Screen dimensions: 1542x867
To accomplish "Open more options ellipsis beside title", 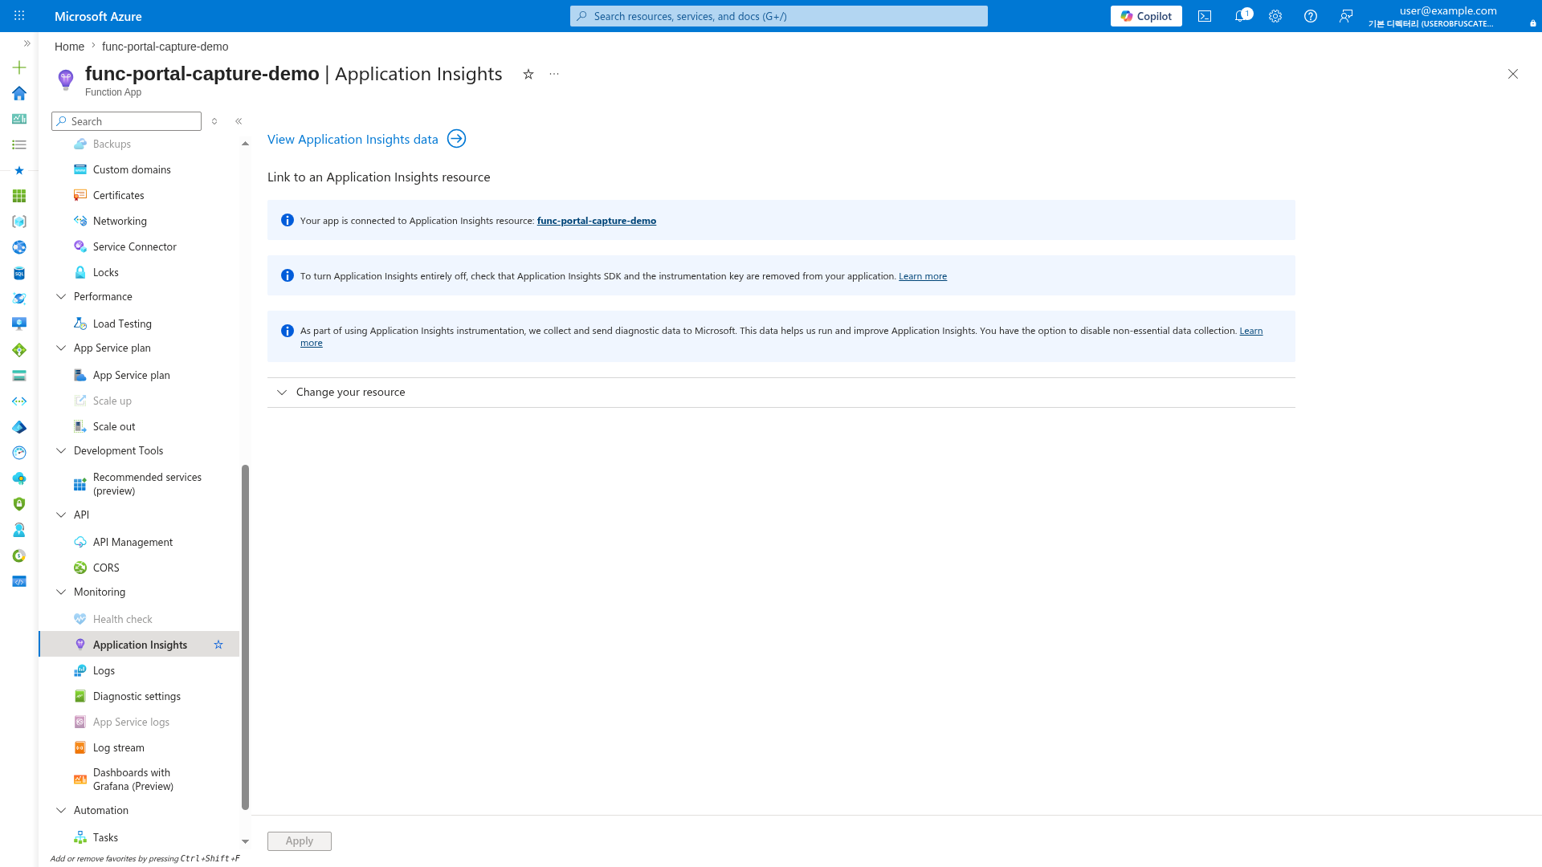I will click(x=554, y=74).
